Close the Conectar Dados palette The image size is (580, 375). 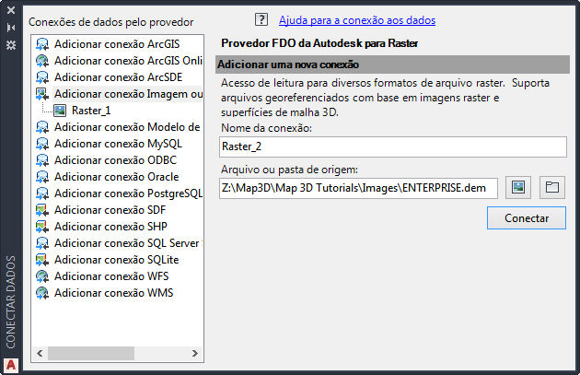[x=11, y=10]
